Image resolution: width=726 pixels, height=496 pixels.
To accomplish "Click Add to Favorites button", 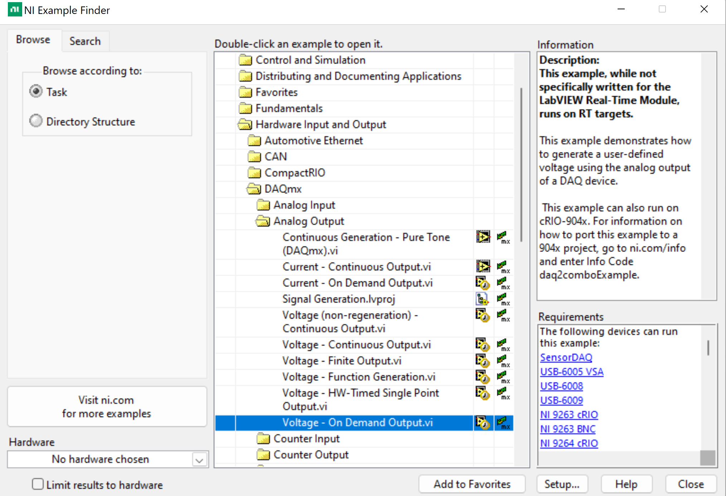I will pos(472,484).
